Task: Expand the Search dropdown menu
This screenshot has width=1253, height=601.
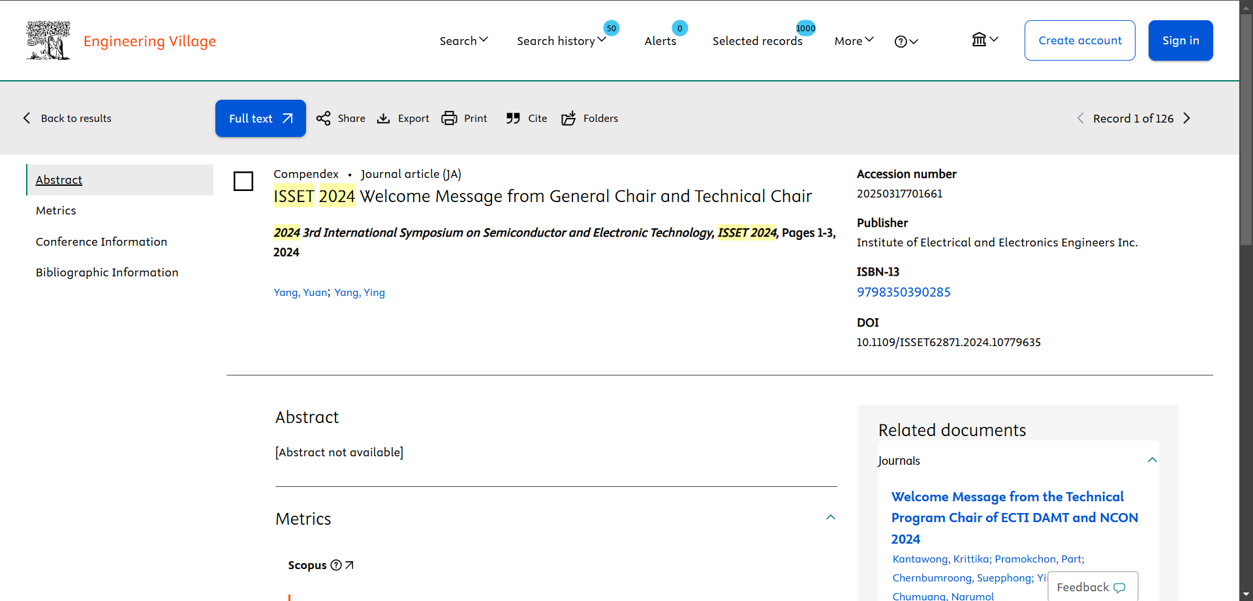Action: (463, 40)
